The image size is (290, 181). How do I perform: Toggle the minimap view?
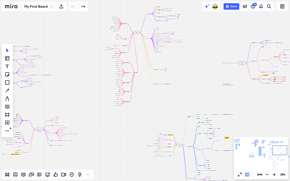pos(247,174)
